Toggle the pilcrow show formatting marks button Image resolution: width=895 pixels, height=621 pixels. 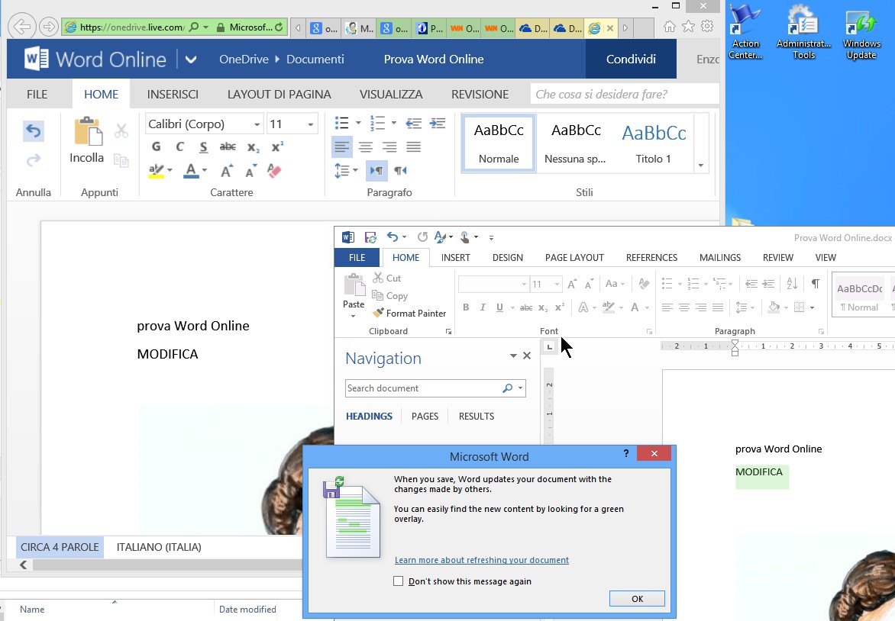coord(815,283)
